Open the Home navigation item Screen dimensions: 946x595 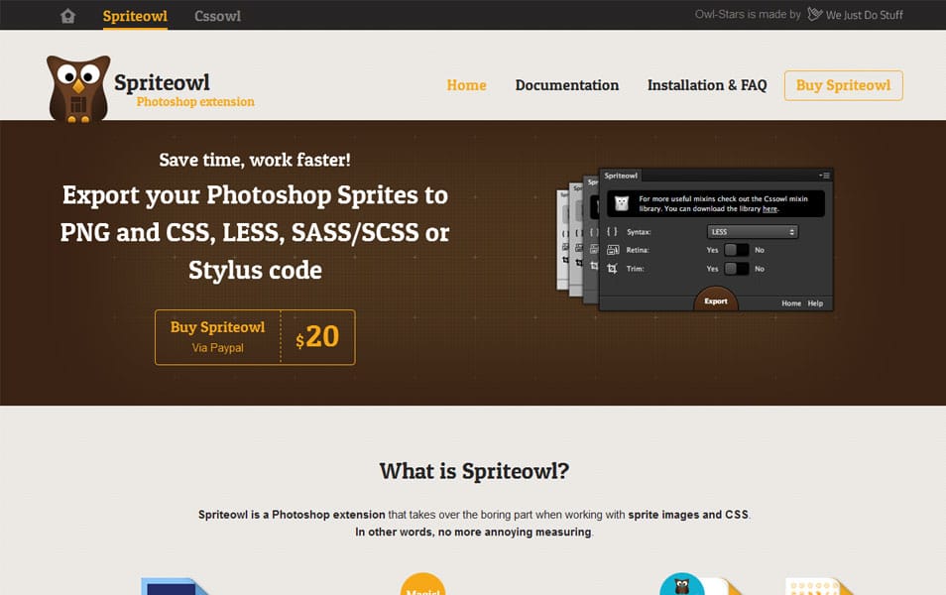(x=466, y=85)
